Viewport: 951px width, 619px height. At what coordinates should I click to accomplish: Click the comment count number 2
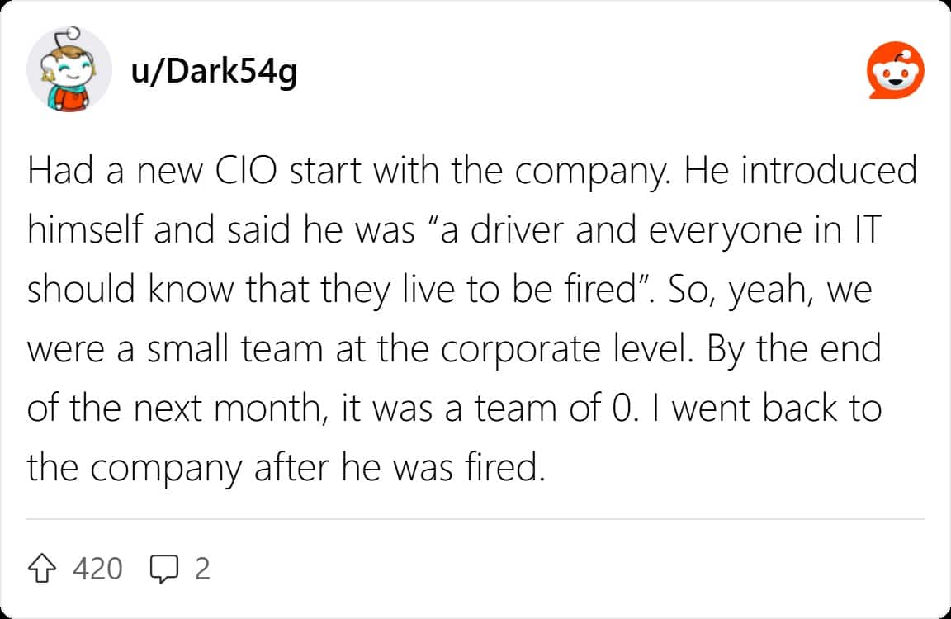202,569
